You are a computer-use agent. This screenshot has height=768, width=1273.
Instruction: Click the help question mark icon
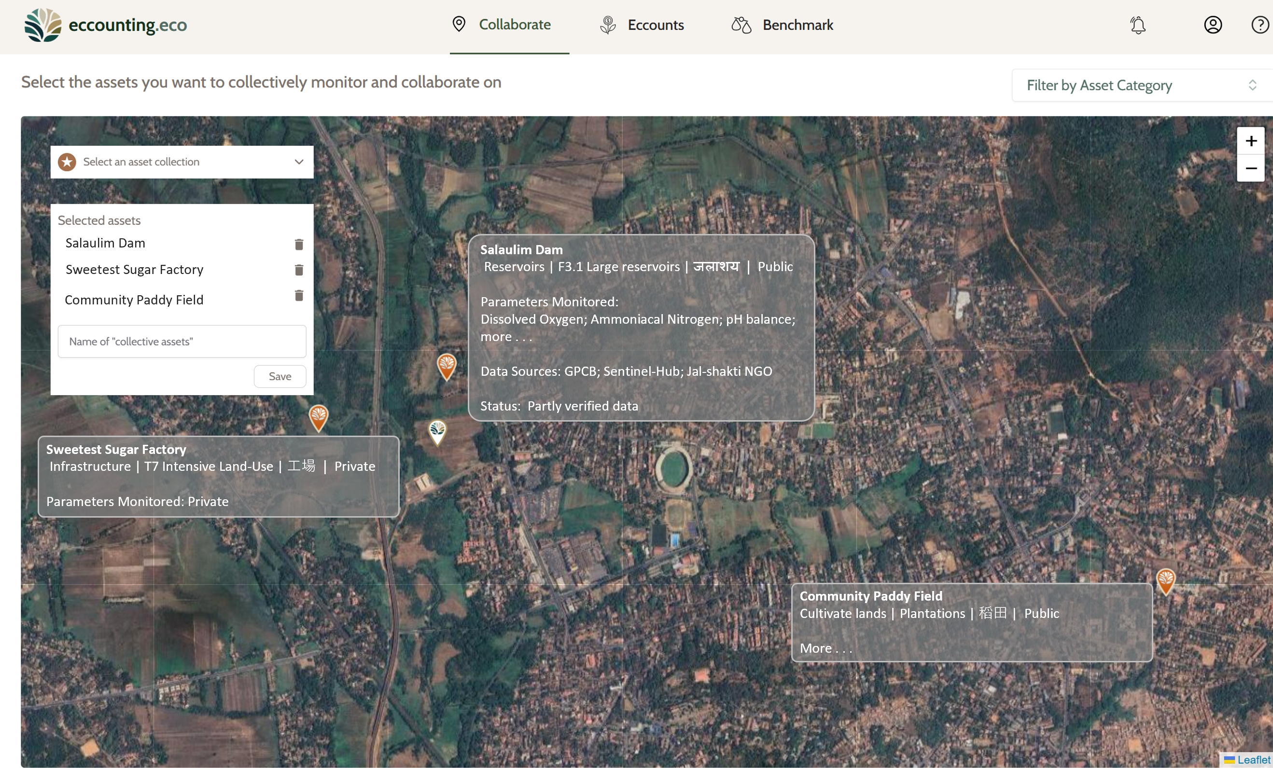1259,25
